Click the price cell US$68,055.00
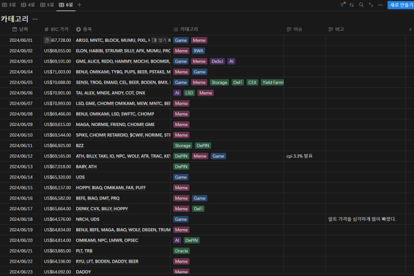The height and width of the screenshot is (276, 414). point(57,51)
